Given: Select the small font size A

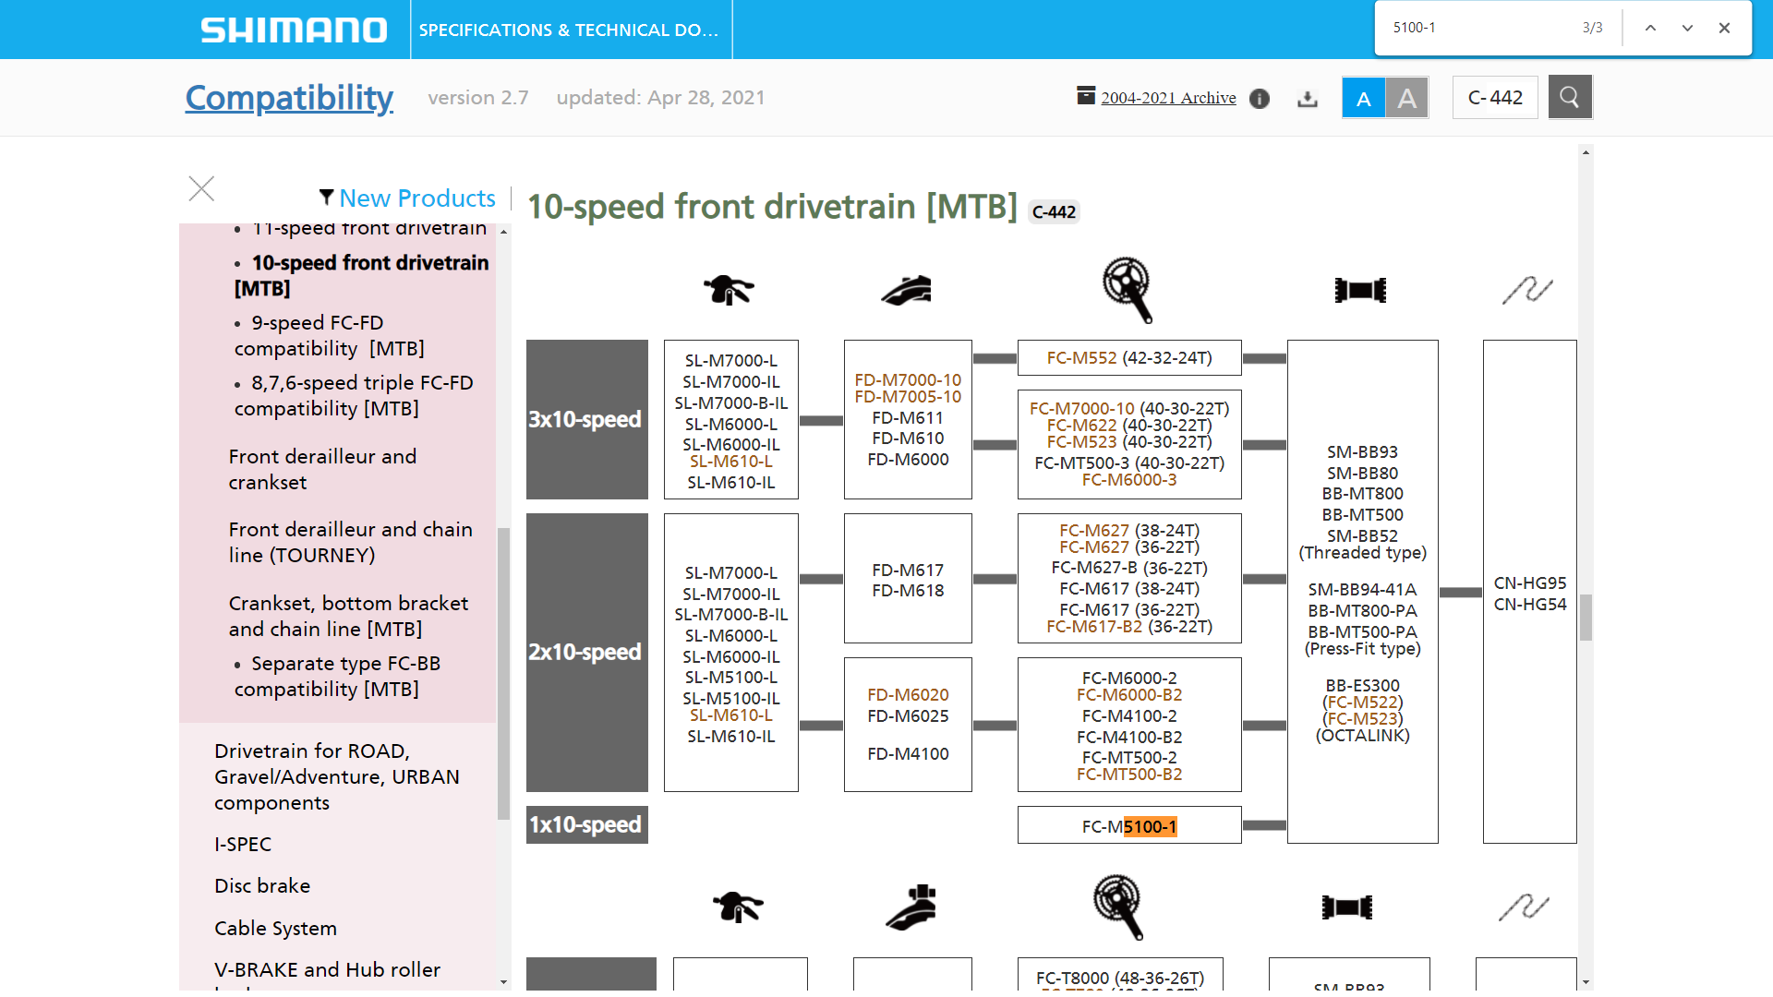Looking at the screenshot, I should 1363,98.
